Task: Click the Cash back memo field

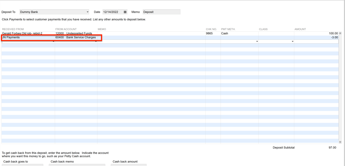Action: coord(77,165)
